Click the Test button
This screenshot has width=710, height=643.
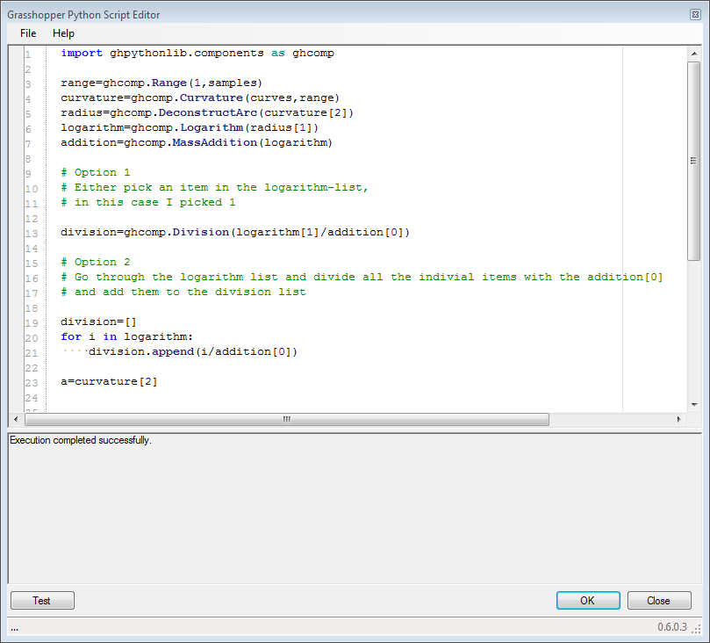(x=42, y=601)
